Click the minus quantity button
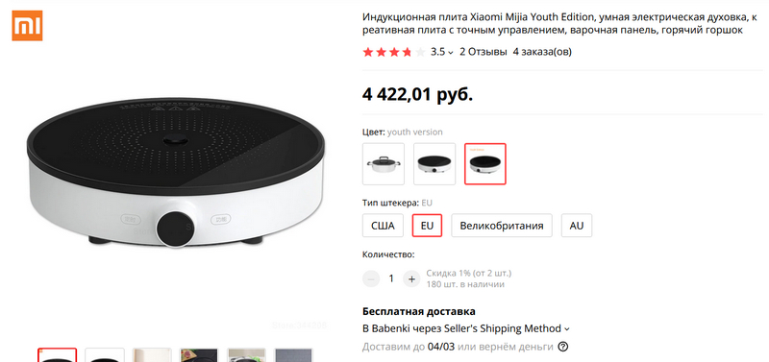The image size is (769, 362). tap(371, 278)
